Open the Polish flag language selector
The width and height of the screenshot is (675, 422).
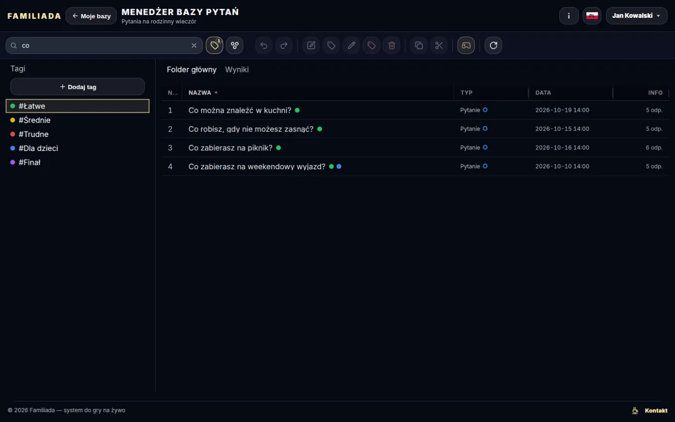[592, 16]
